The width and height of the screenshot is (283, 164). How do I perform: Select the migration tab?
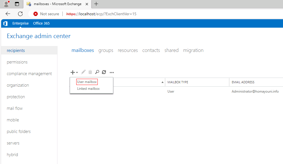point(193,50)
